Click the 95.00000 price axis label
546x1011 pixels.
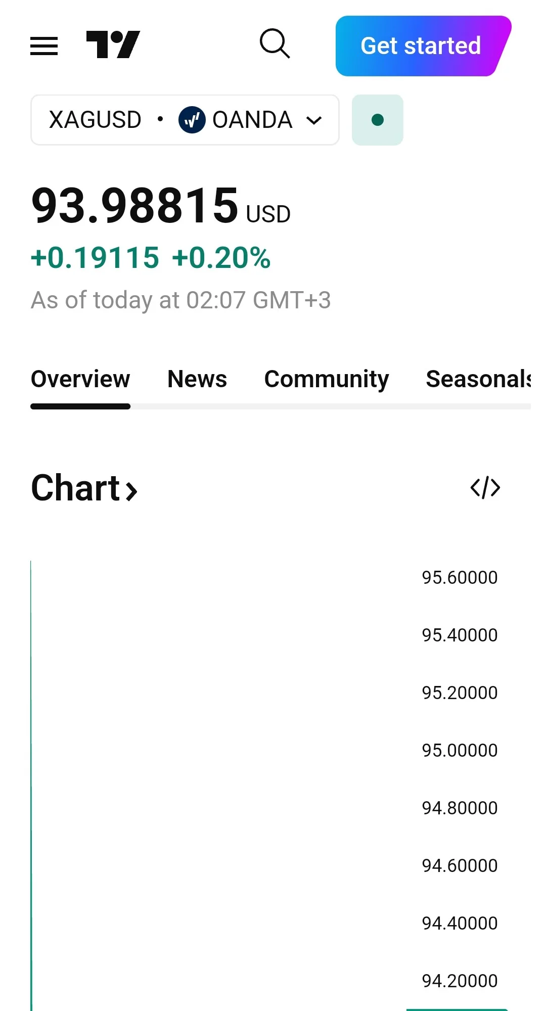(460, 750)
